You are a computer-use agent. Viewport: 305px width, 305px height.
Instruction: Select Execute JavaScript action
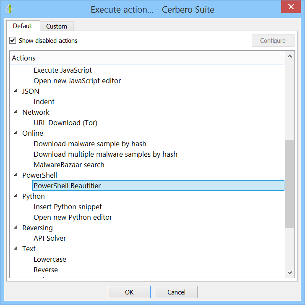[63, 70]
